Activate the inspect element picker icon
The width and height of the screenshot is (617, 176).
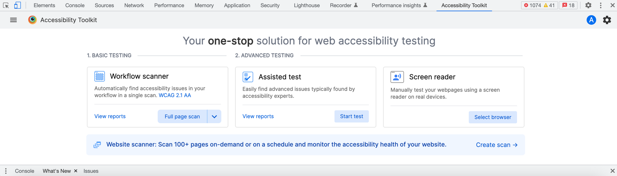click(x=6, y=6)
